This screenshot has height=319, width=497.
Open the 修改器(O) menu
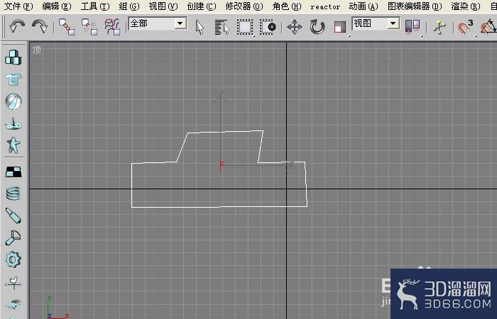(244, 6)
